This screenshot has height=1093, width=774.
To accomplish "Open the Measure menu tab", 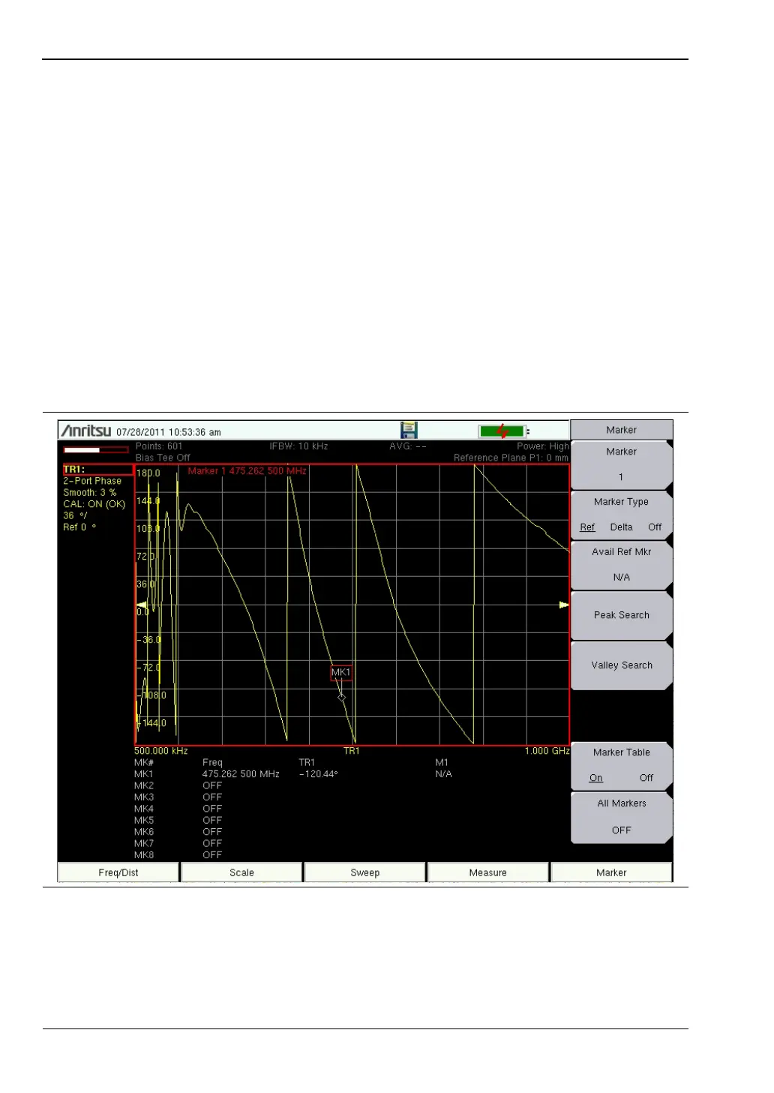I will click(x=488, y=872).
